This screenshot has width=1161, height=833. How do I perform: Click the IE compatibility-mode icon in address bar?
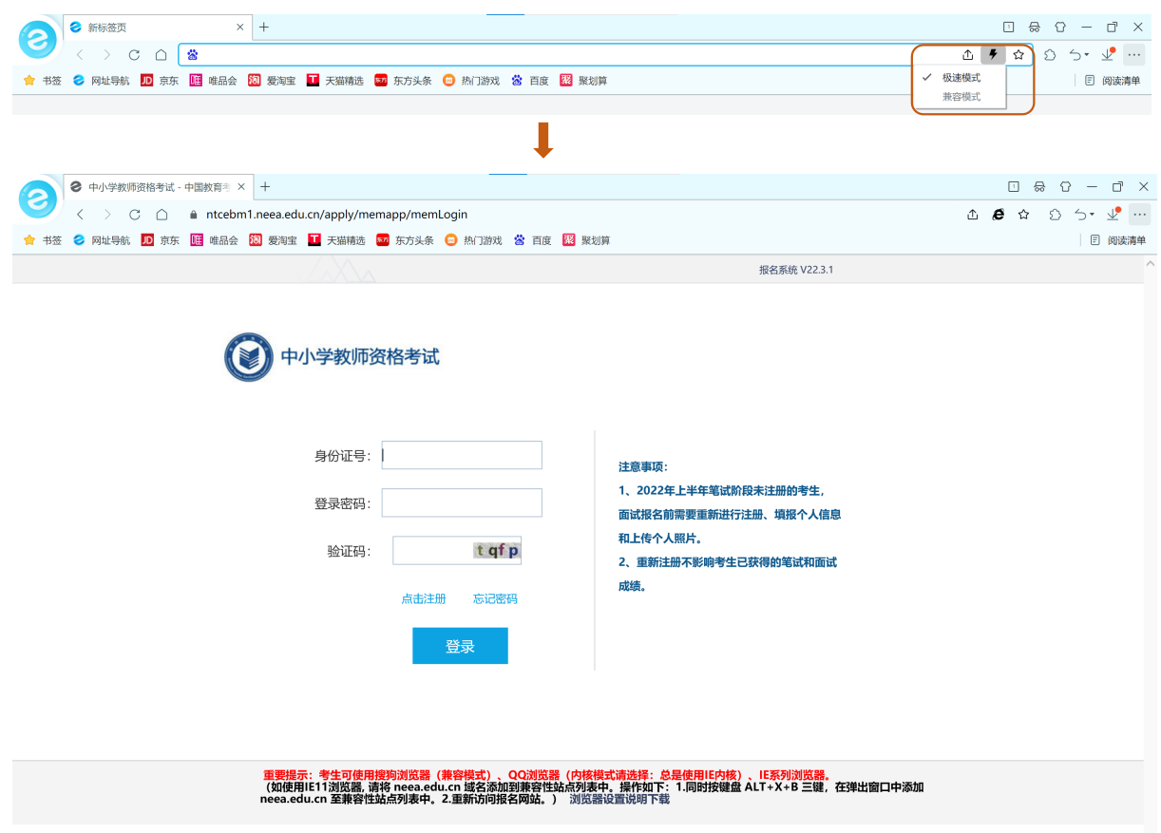pos(999,215)
